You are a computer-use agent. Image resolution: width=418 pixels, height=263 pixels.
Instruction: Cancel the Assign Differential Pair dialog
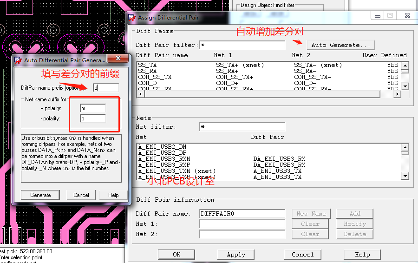pyautogui.click(x=302, y=255)
